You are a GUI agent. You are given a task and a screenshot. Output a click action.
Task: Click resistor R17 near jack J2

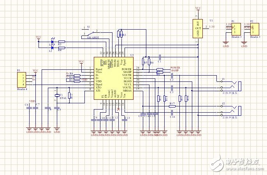(172, 106)
